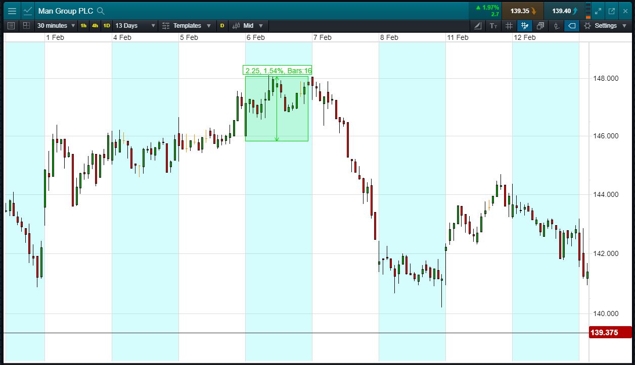The image size is (635, 365).
Task: Click the 139.375 current price tag
Action: (x=610, y=333)
